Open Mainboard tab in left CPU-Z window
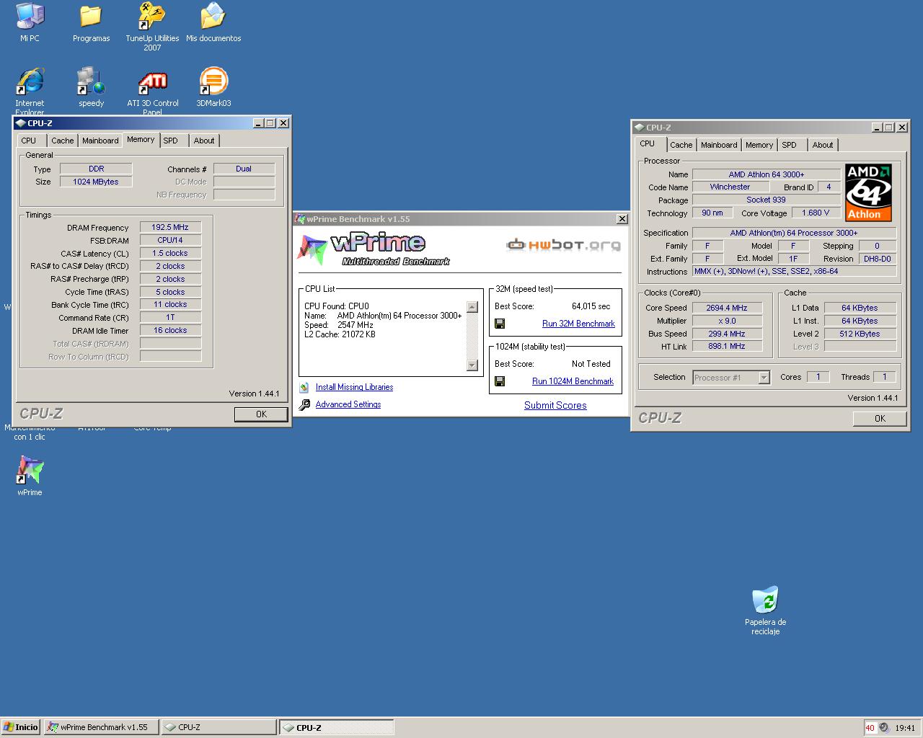This screenshot has width=923, height=738. pyautogui.click(x=100, y=141)
